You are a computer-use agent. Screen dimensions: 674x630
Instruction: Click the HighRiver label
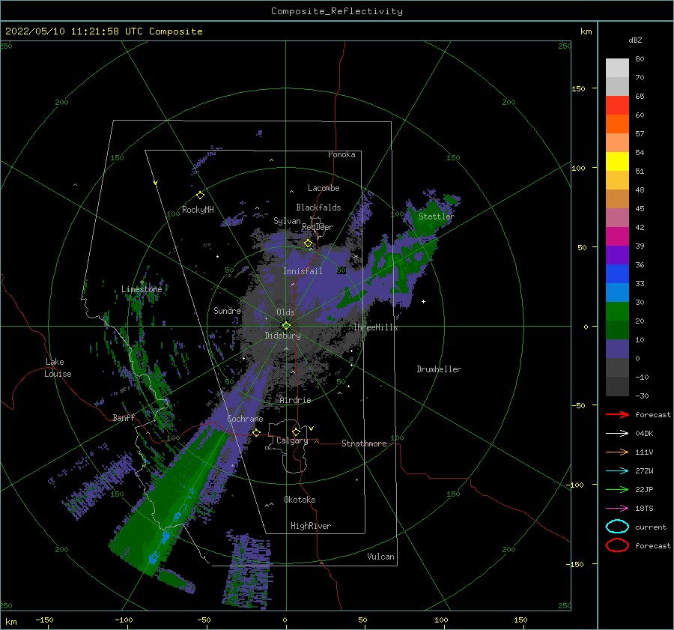coord(311,526)
